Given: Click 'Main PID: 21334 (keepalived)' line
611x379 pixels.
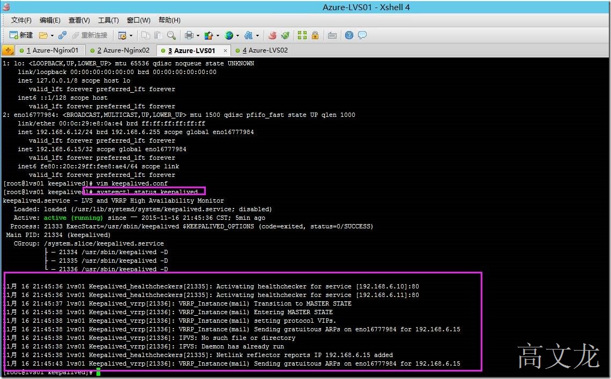Looking at the screenshot, I should (58, 235).
